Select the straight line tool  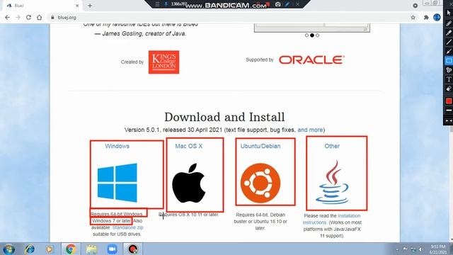coord(448,42)
